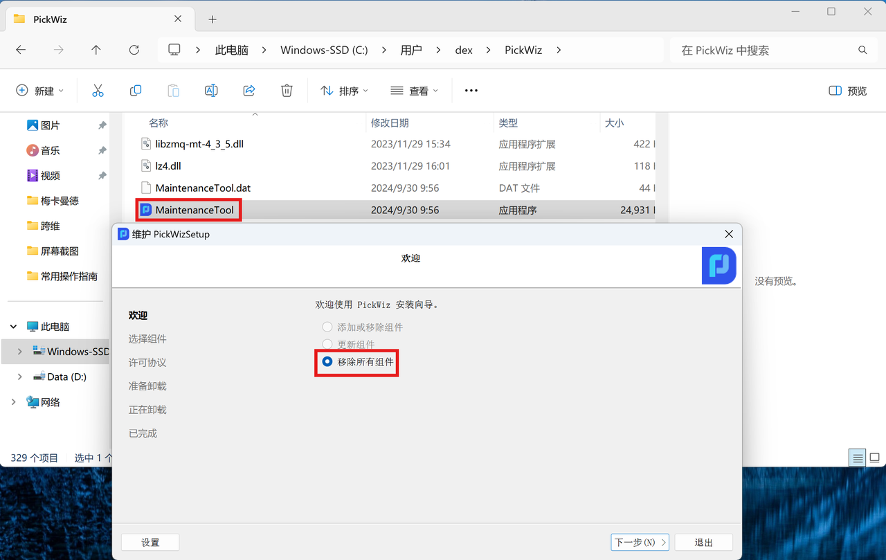Open the three-dot More options menu
Viewport: 886px width, 560px height.
click(471, 91)
